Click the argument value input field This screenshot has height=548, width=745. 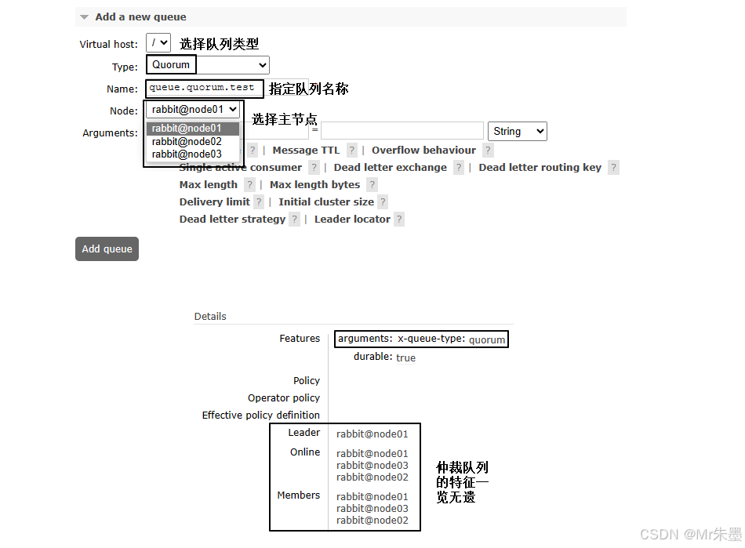[x=402, y=131]
